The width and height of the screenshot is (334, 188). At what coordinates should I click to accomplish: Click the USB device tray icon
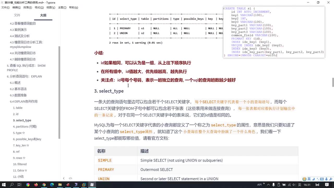pyautogui.click(x=279, y=185)
